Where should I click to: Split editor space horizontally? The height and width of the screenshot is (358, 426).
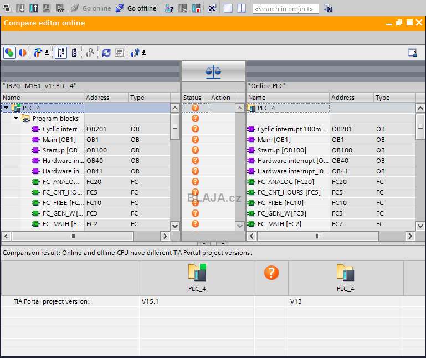pos(228,8)
